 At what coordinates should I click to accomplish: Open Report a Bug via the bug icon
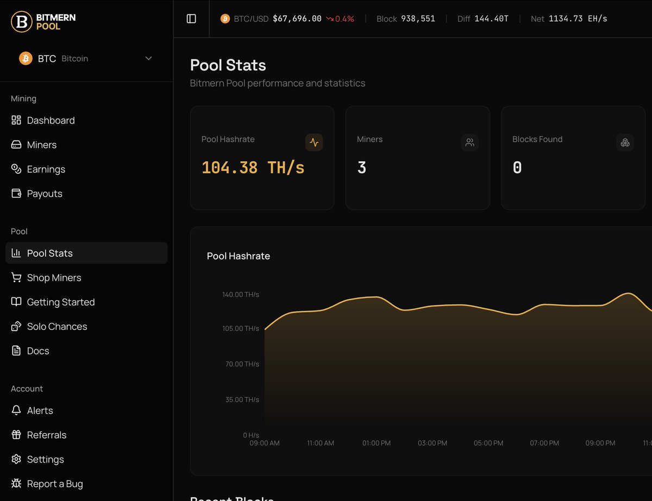coord(16,484)
